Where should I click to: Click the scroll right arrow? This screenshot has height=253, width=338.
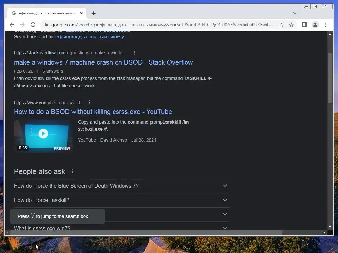point(325,232)
